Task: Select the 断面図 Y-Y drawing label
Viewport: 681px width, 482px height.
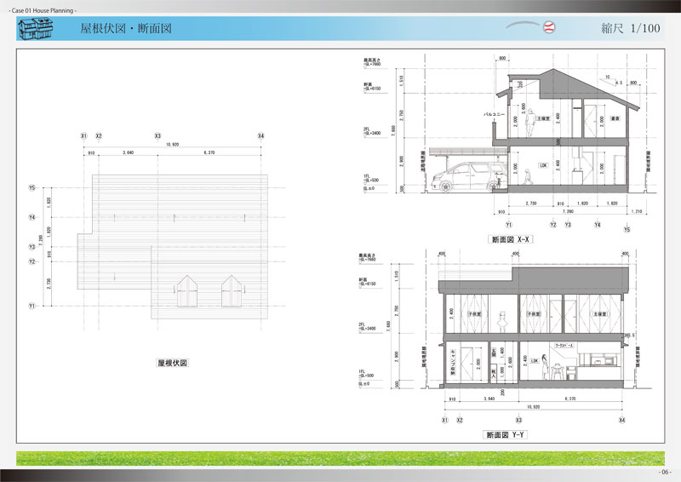Action: tap(506, 435)
